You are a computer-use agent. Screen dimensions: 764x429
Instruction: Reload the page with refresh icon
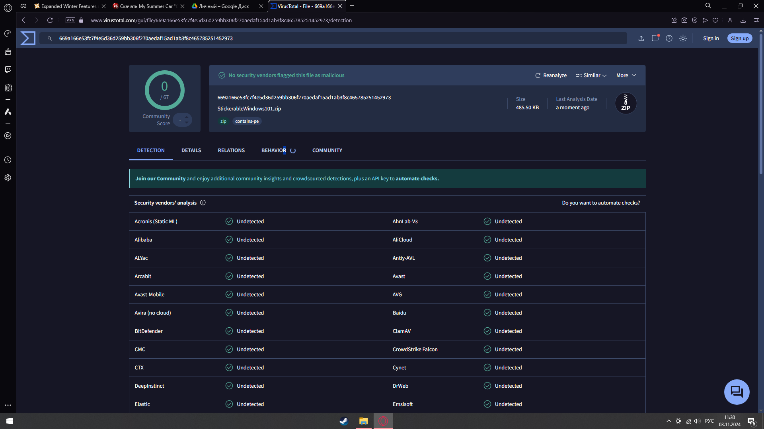tap(50, 20)
